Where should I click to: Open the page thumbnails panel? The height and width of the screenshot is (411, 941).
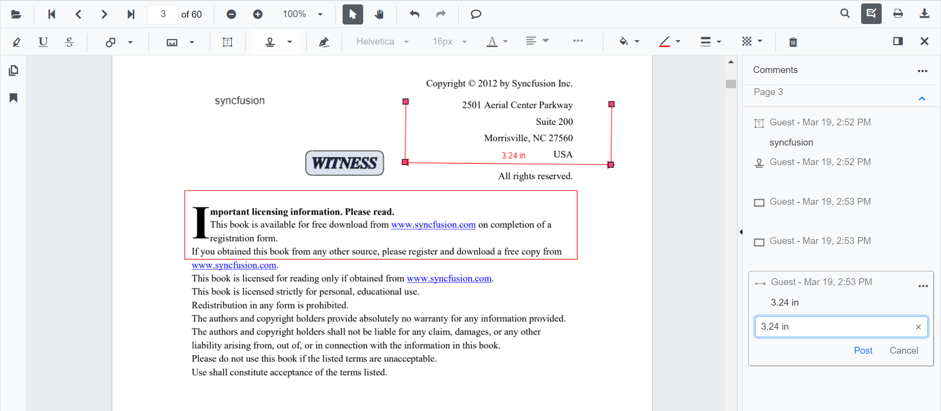[x=14, y=71]
